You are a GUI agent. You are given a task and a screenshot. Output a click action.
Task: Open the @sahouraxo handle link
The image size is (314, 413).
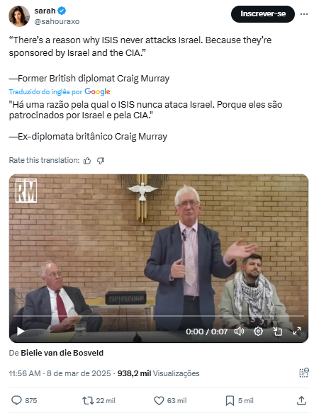point(57,21)
